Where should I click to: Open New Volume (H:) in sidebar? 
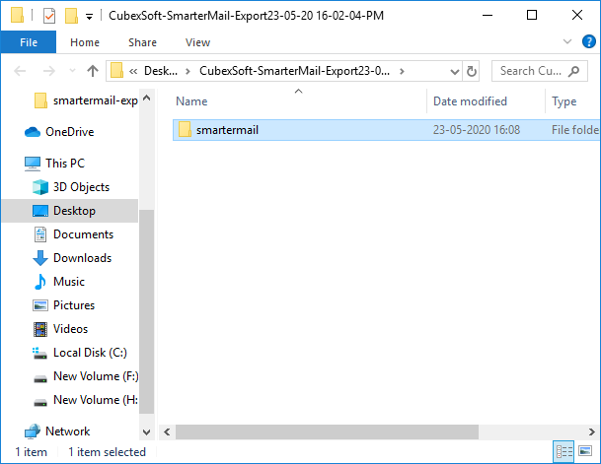point(96,400)
